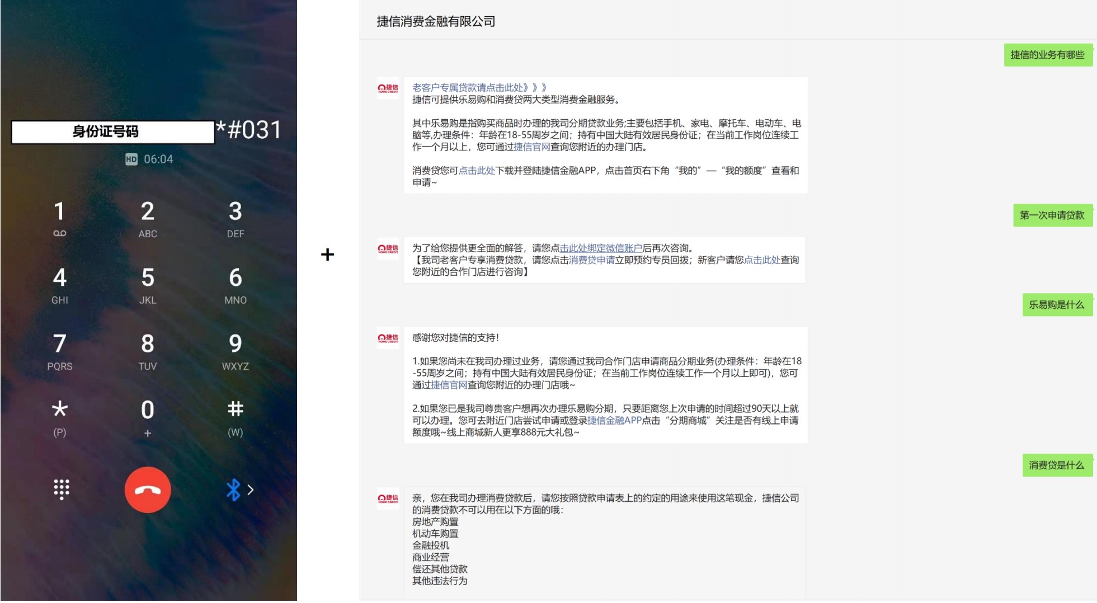Click the Home Credit logo beside the first message

(x=388, y=88)
